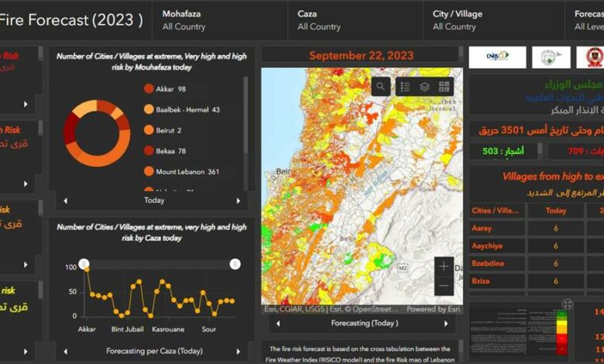Click the 503 trees counter
The width and height of the screenshot is (604, 364).
coord(503,151)
